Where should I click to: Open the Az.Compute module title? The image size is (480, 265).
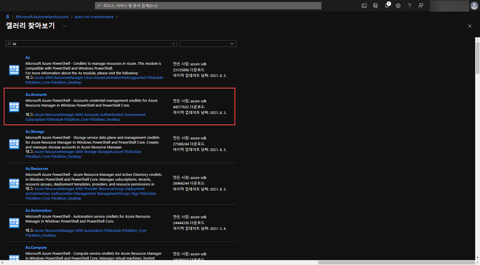click(x=36, y=247)
